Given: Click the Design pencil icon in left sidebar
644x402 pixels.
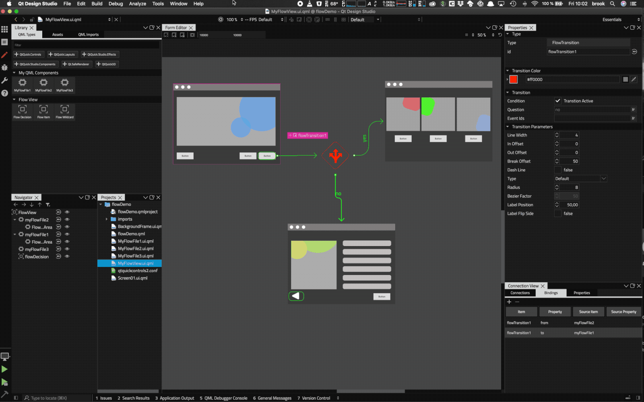Looking at the screenshot, I should (4, 55).
